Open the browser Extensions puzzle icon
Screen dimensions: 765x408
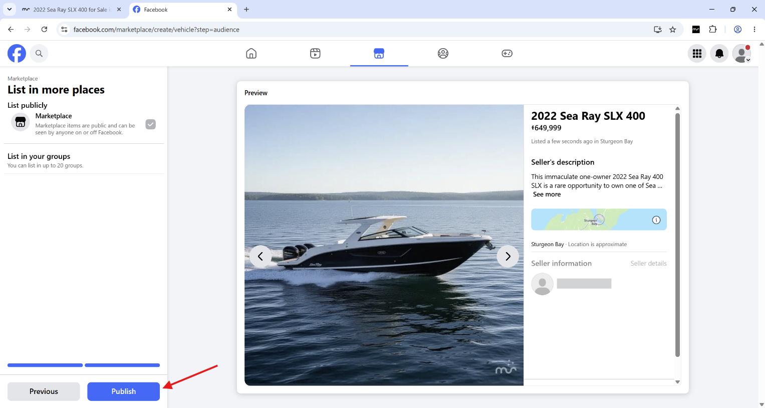click(x=713, y=30)
